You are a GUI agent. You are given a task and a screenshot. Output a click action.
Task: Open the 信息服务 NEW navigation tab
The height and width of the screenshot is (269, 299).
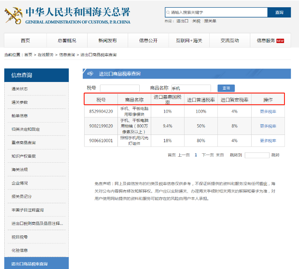(270, 41)
